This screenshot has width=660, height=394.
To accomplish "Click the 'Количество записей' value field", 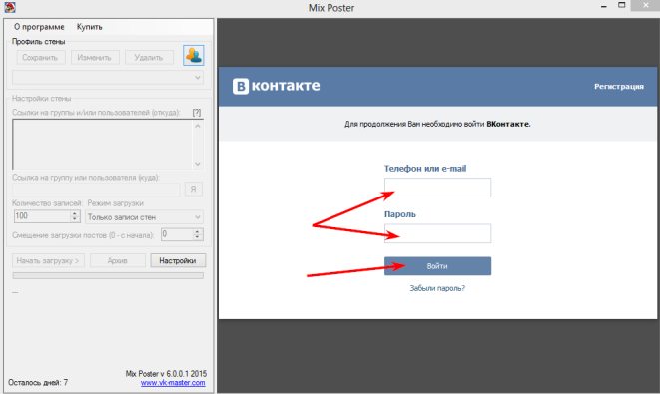I will (x=42, y=216).
